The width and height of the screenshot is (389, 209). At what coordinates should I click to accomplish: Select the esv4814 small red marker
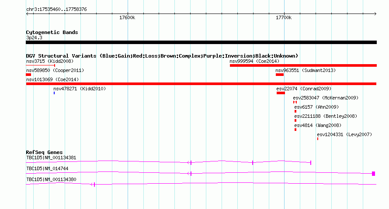click(295, 130)
